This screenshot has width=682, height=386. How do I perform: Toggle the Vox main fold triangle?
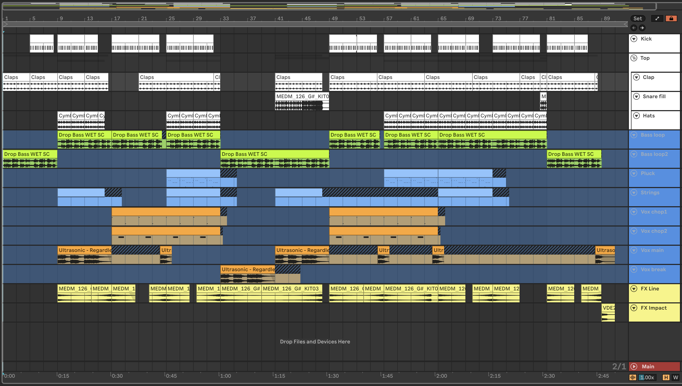(634, 250)
